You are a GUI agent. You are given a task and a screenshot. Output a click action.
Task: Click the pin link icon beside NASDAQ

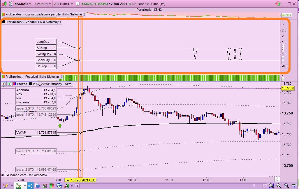click(11, 3)
